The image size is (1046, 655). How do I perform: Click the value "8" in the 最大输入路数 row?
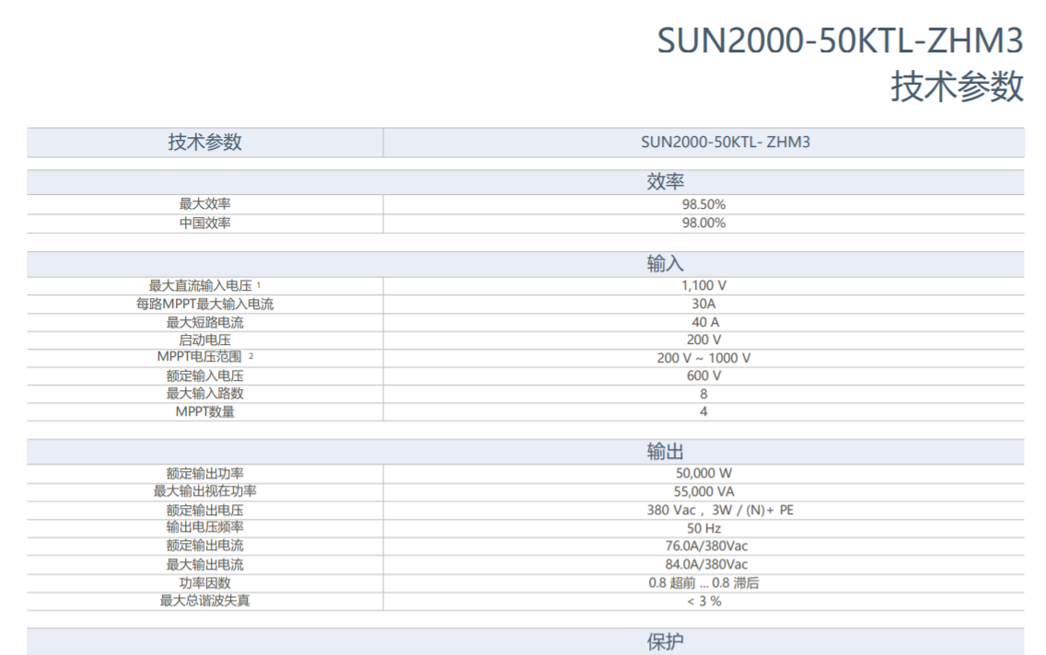point(703,394)
